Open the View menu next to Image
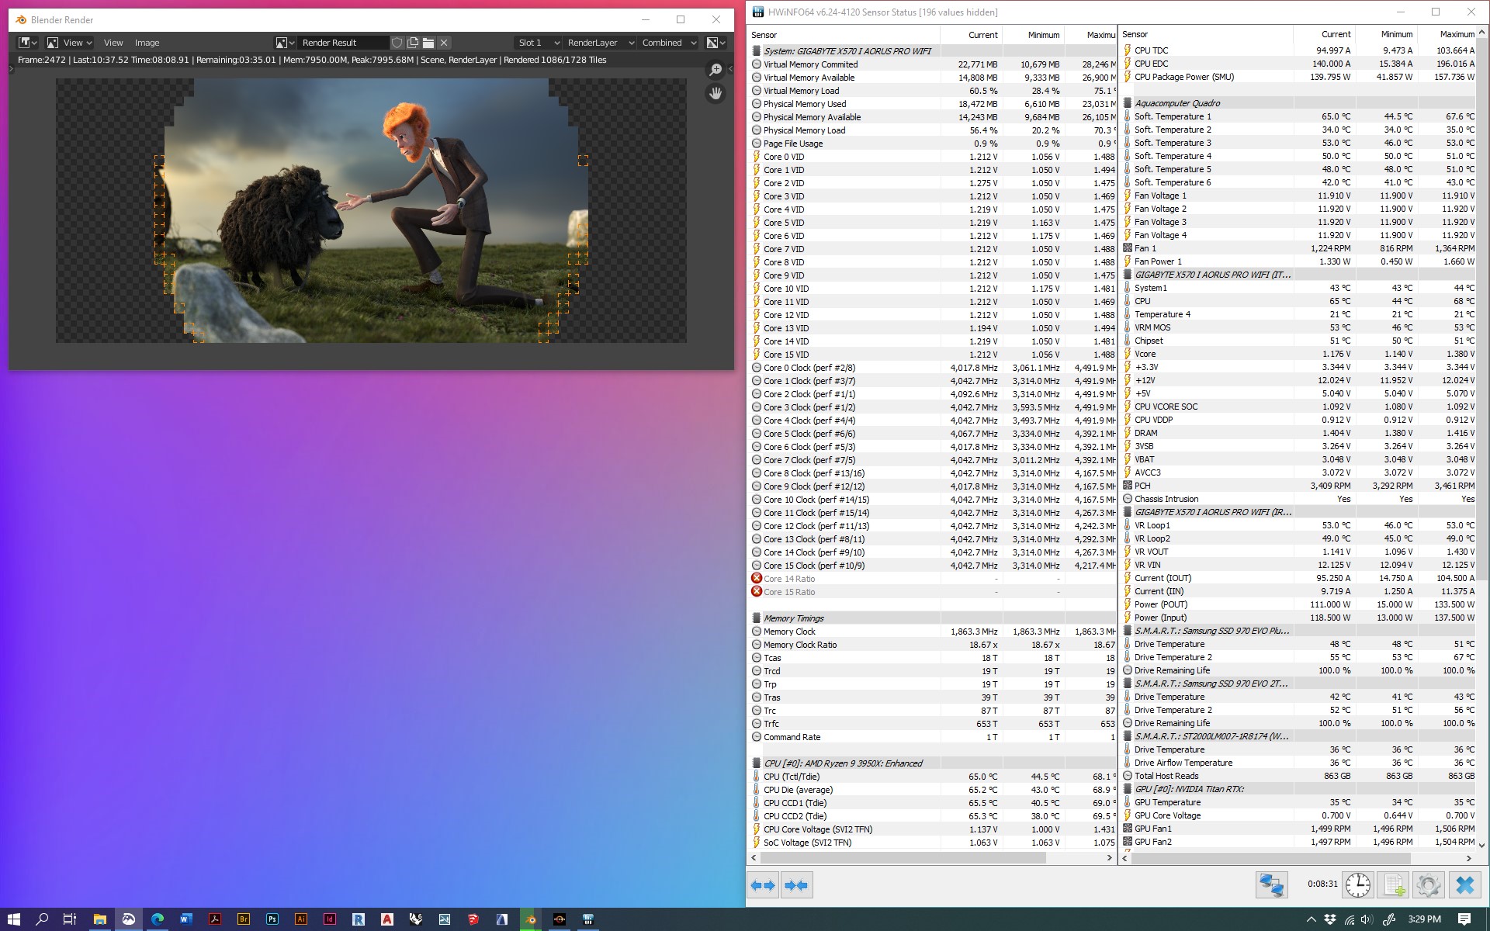1490x931 pixels. 113,43
